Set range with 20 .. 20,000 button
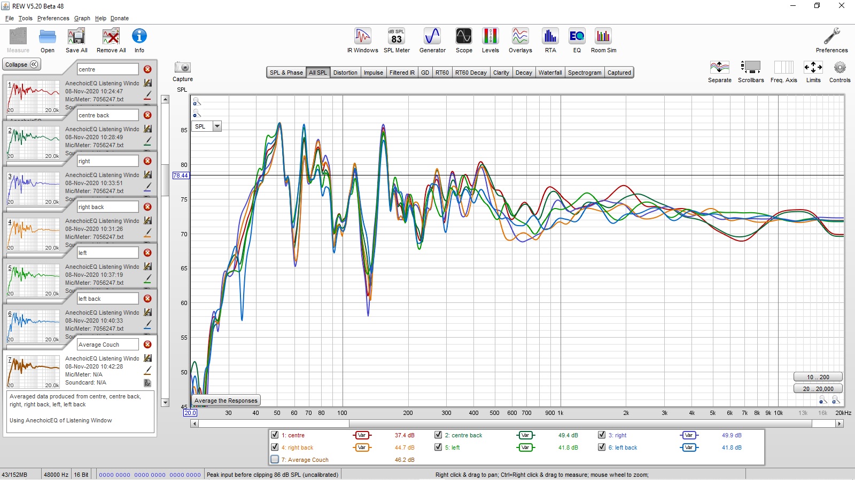Image resolution: width=855 pixels, height=480 pixels. 818,389
